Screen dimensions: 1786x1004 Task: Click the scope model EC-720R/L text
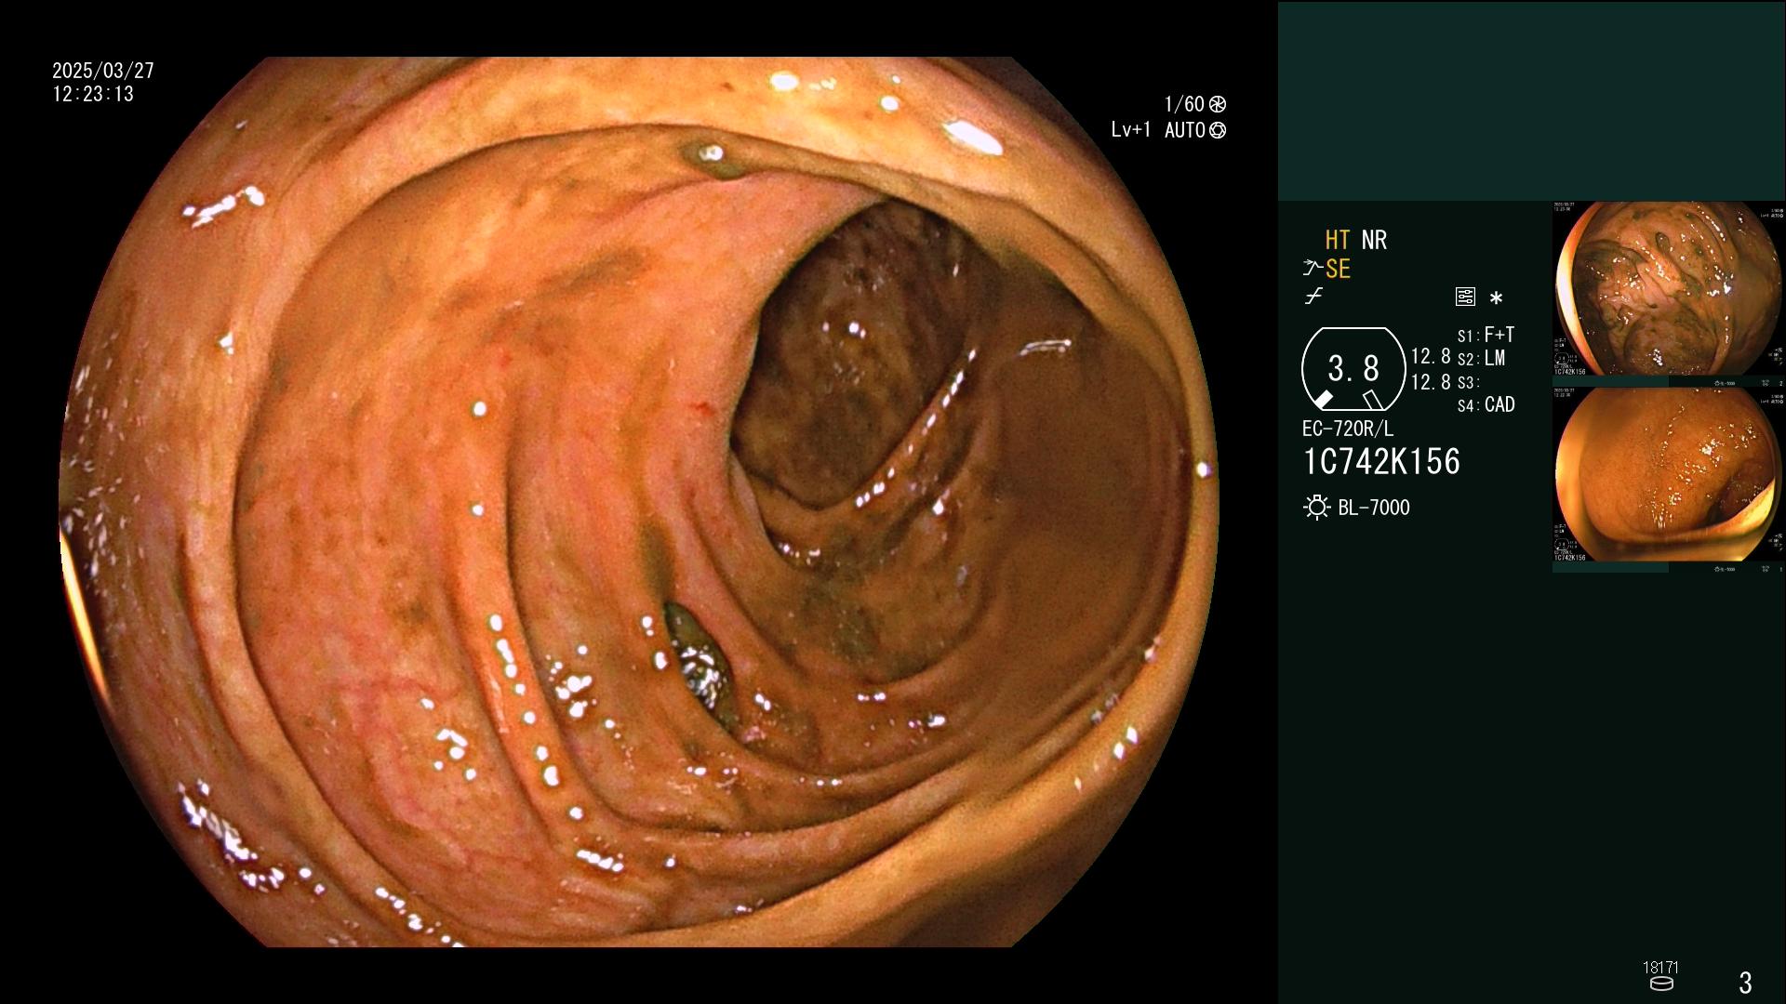(x=1348, y=429)
